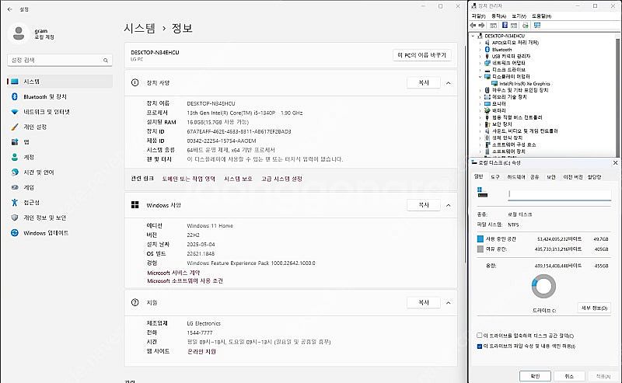This screenshot has width=622, height=383.
Task: Switch to the 보안 tab in disk properties
Action: pos(551,177)
